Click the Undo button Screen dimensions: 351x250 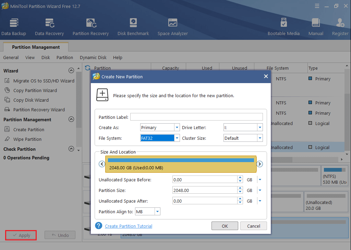coord(60,235)
